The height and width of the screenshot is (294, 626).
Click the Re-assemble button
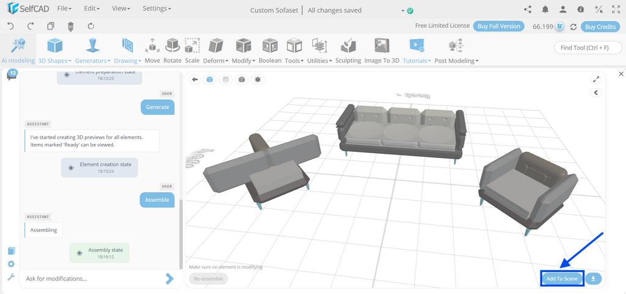208,279
